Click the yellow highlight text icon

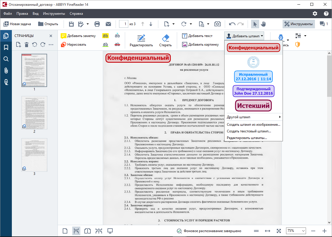coord(105,36)
